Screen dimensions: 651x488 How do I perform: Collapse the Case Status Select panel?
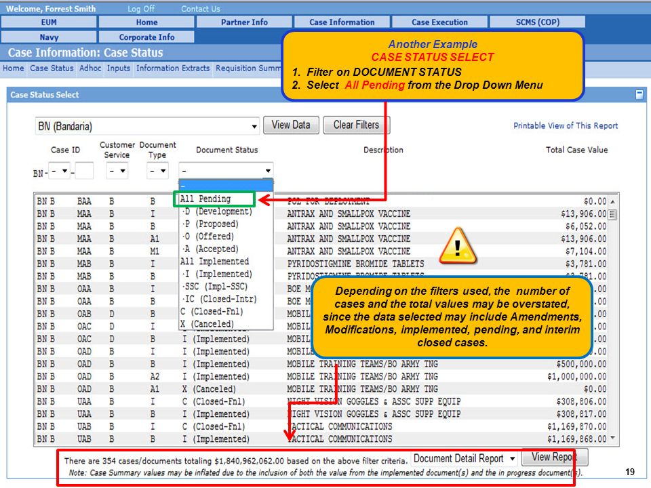tap(639, 95)
